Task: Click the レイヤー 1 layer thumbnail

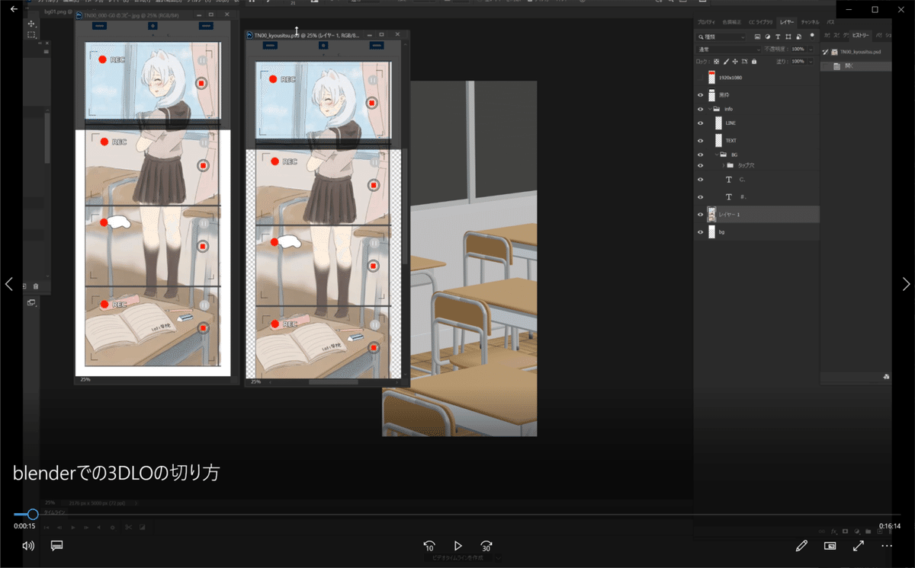Action: pyautogui.click(x=711, y=215)
